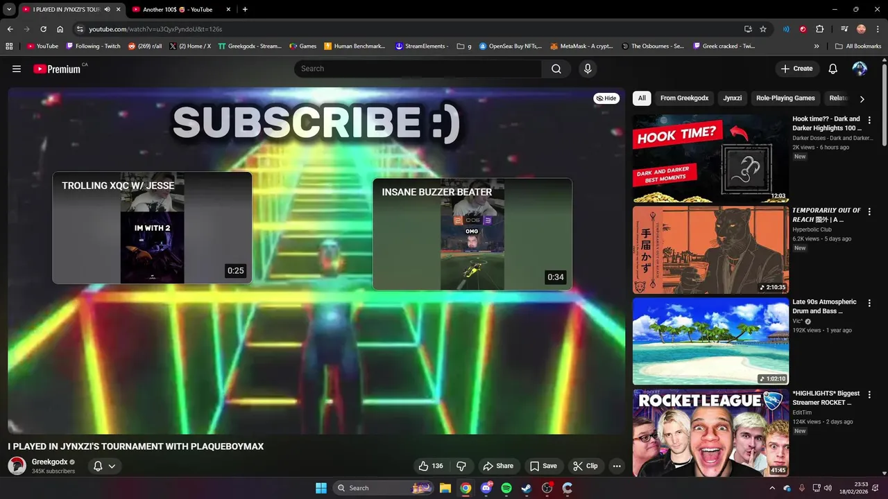
Task: Click the search magnifier button
Action: [x=556, y=69]
